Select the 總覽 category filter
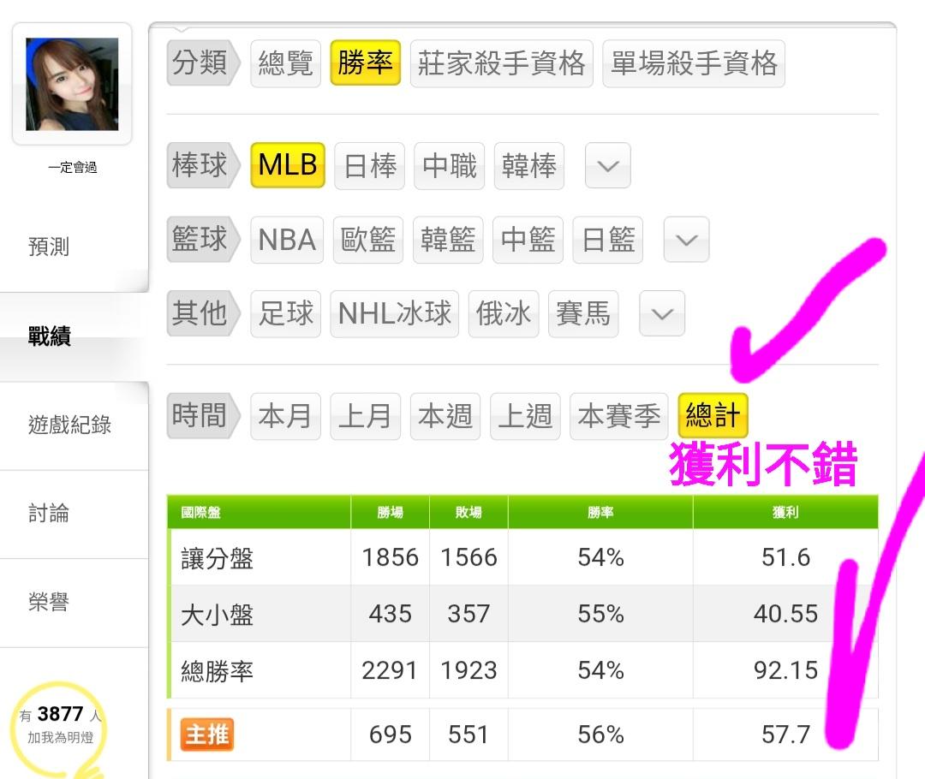The height and width of the screenshot is (779, 925). (x=285, y=63)
